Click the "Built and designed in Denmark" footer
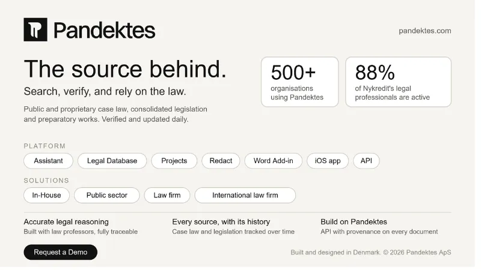This screenshot has height=270, width=481. coord(371,253)
